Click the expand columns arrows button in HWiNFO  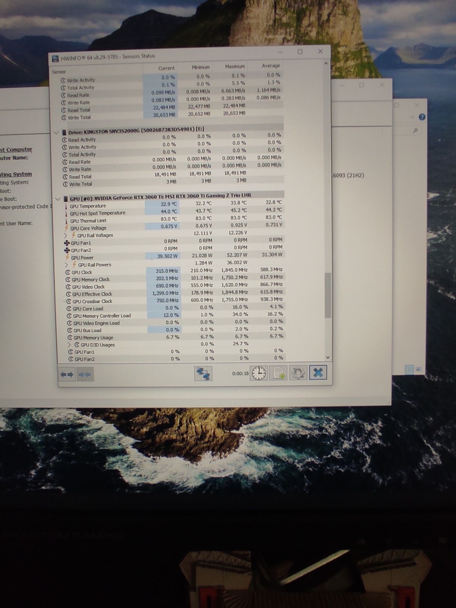coord(67,374)
